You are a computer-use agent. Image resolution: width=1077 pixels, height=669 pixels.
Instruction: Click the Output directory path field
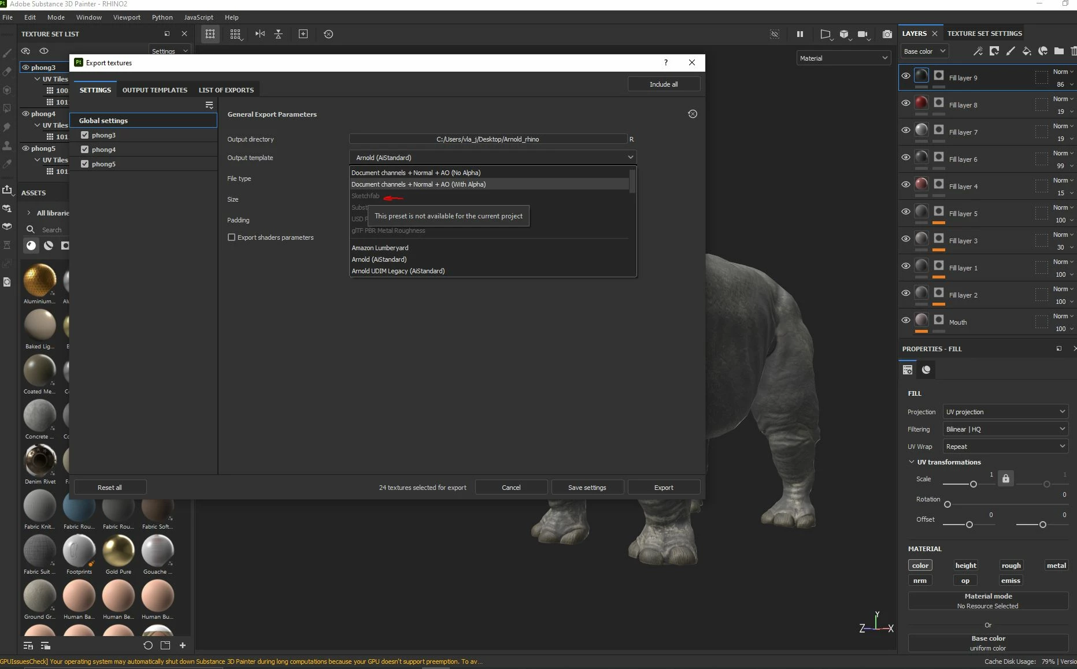488,139
